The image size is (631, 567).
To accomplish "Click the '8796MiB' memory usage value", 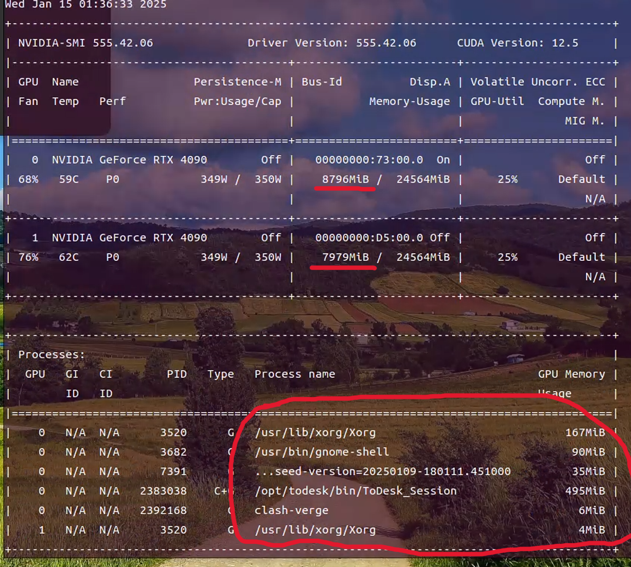I will pos(346,179).
